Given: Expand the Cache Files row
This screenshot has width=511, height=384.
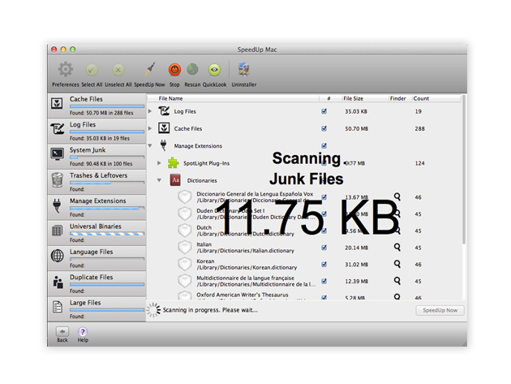Looking at the screenshot, I should click(150, 128).
